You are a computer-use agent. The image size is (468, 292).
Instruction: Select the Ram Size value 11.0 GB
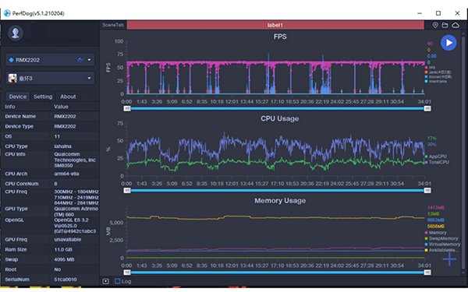[63, 250]
